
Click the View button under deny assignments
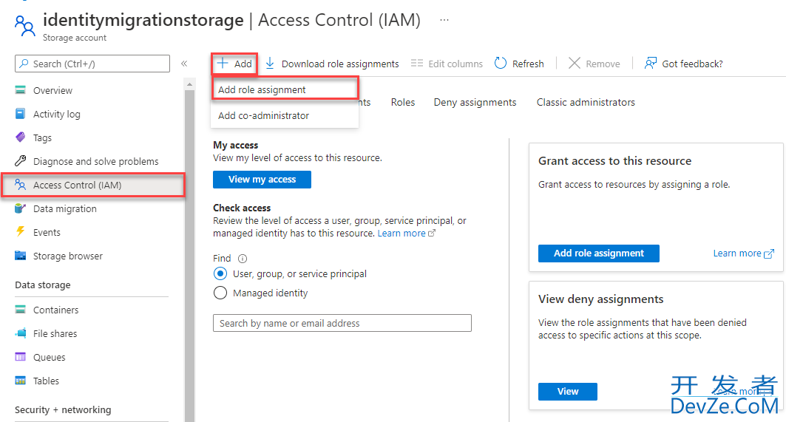(x=567, y=392)
